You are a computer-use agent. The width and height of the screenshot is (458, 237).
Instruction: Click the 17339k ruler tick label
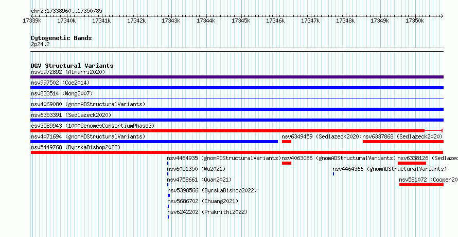[x=32, y=21]
